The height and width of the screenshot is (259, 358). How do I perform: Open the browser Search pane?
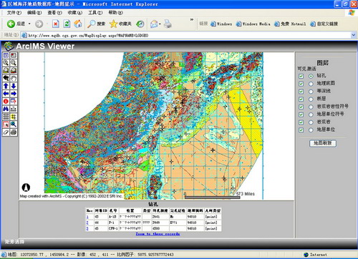tap(96, 24)
